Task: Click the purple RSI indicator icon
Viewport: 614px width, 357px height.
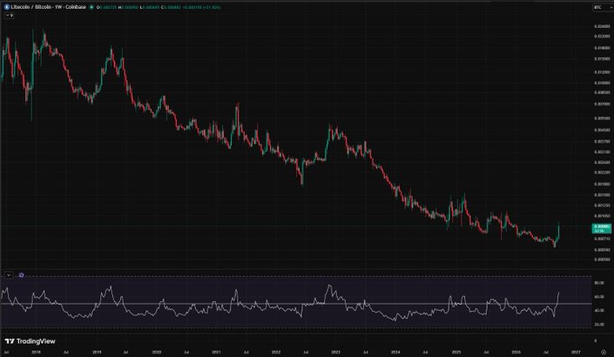Action: (22, 275)
